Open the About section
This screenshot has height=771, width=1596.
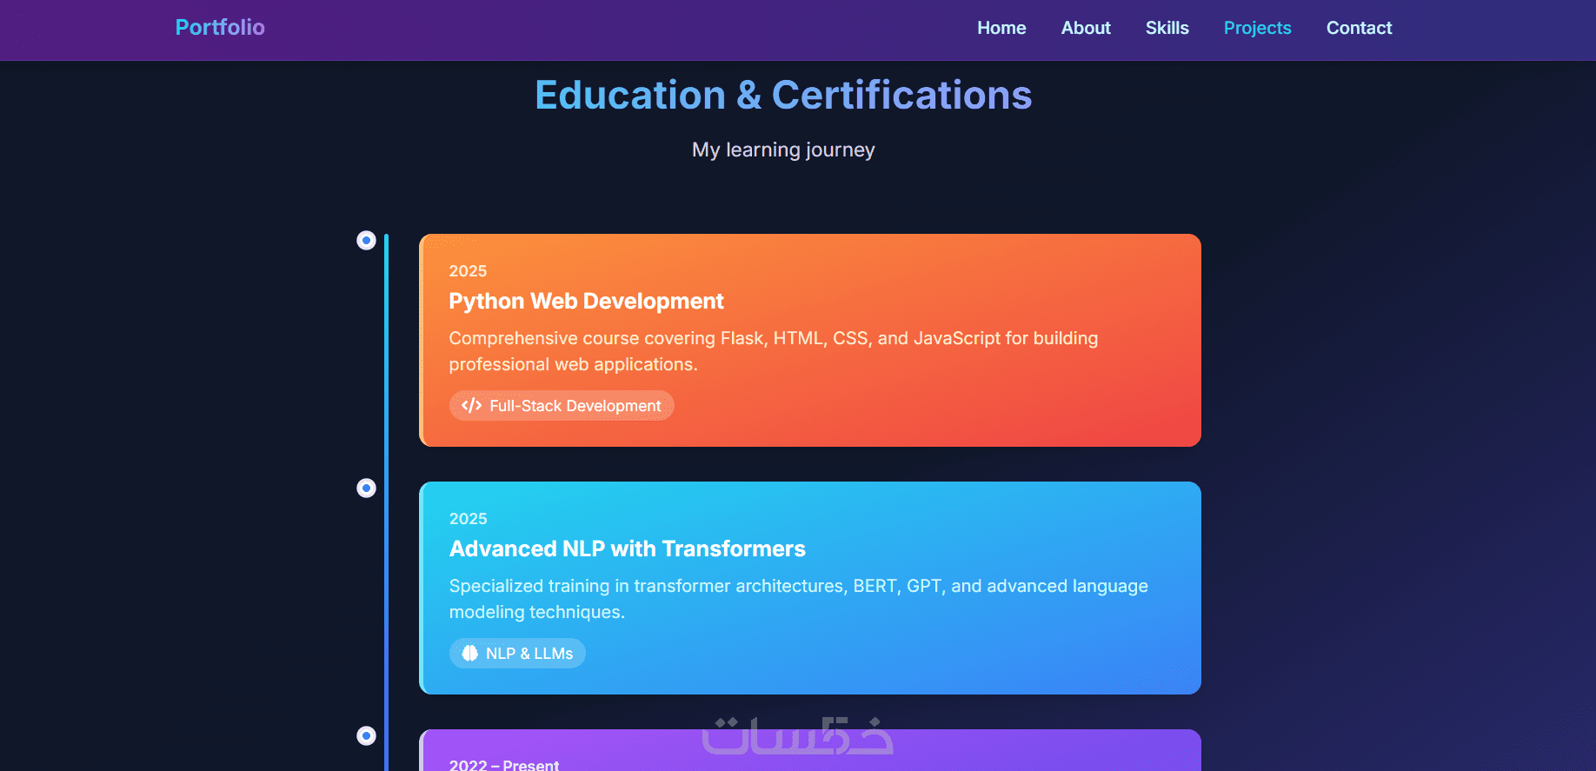[x=1086, y=28]
